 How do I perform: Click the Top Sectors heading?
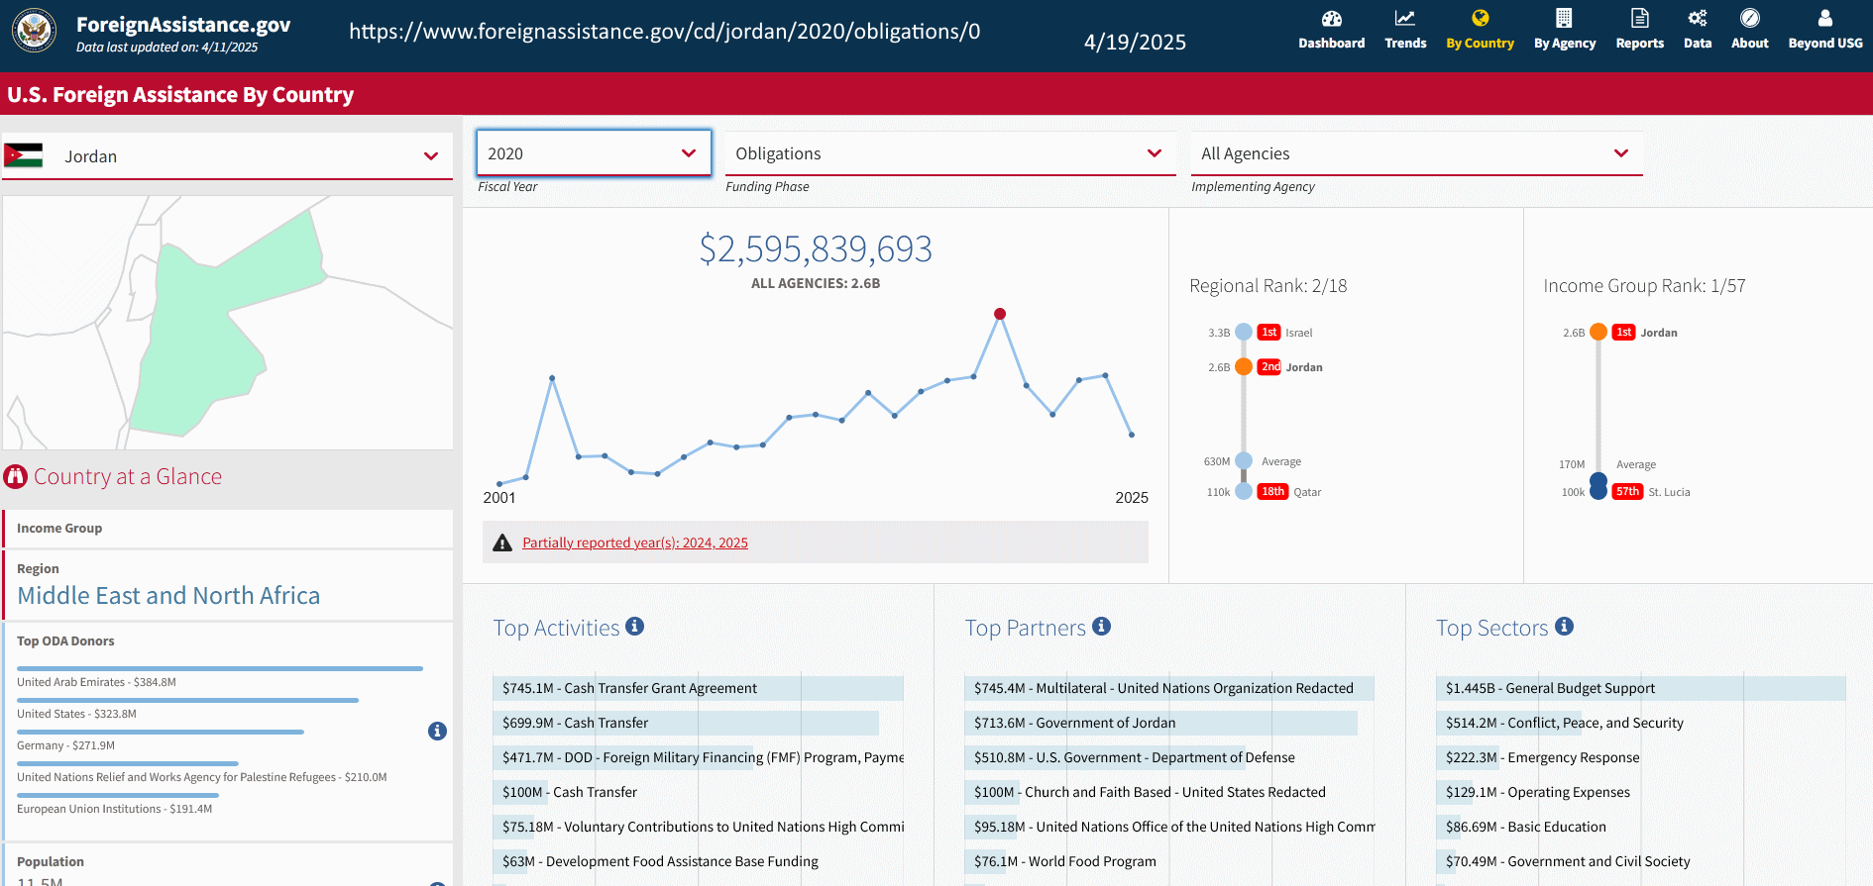[1491, 628]
